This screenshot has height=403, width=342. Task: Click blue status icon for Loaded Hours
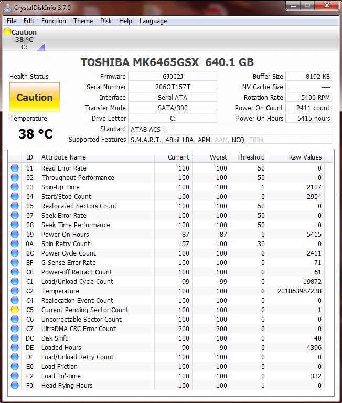point(15,347)
